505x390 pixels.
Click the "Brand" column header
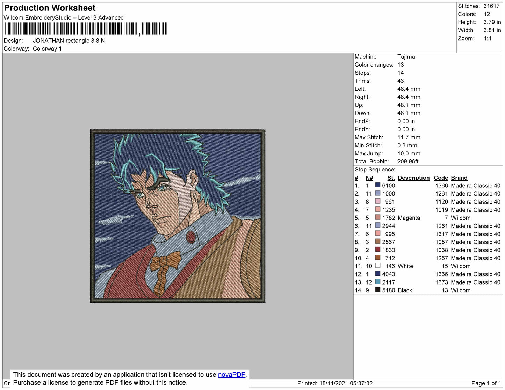(x=459, y=178)
